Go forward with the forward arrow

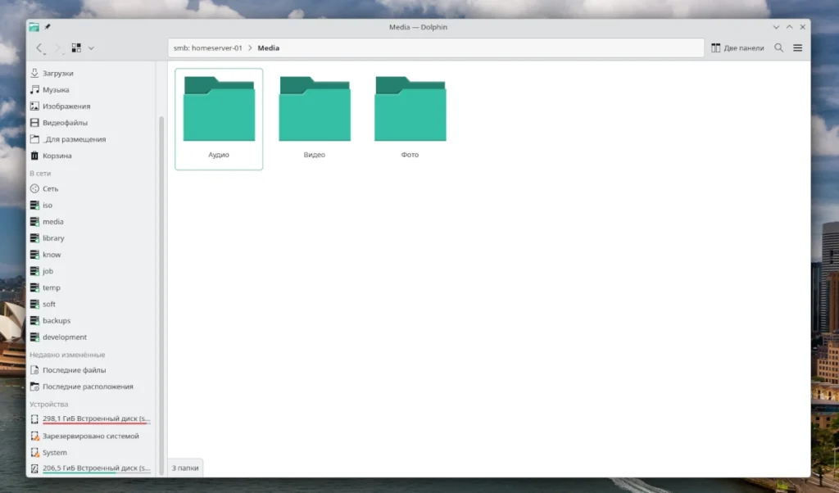click(x=58, y=48)
